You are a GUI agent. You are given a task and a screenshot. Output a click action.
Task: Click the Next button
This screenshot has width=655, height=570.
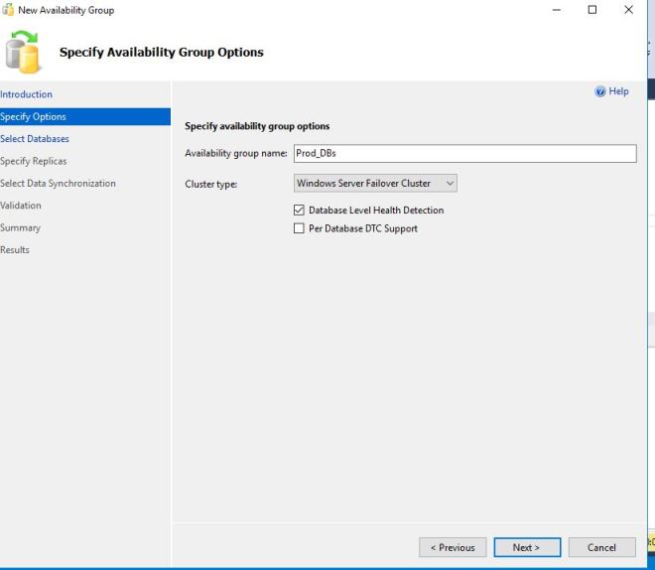(x=527, y=547)
